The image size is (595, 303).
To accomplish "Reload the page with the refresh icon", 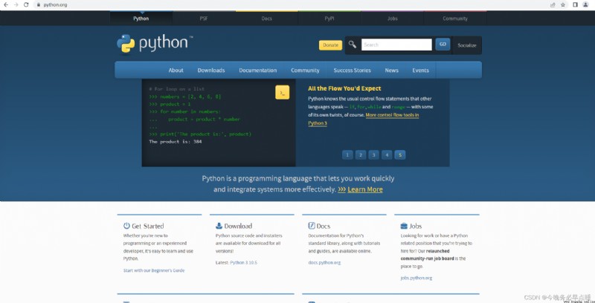I will [x=26, y=5].
